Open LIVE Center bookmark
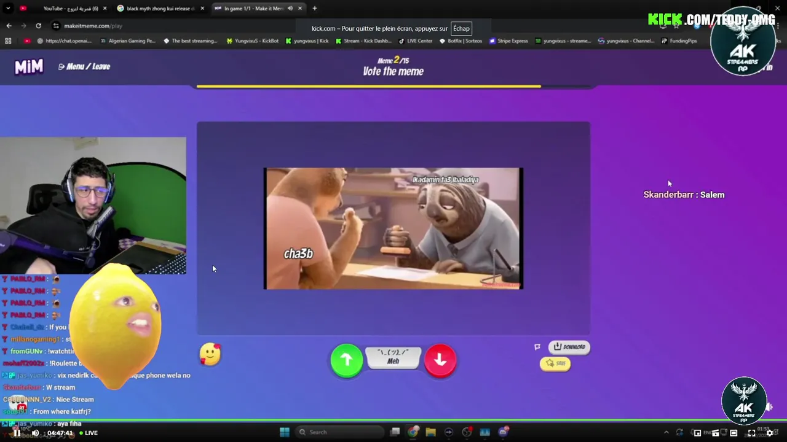 416,41
